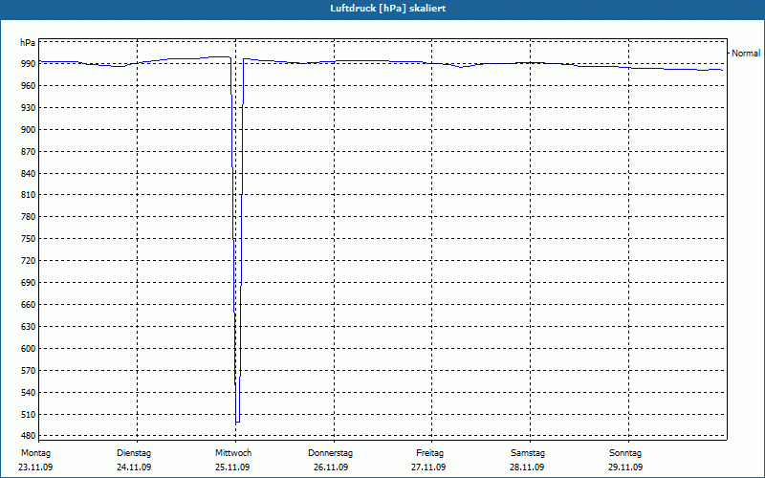Image resolution: width=765 pixels, height=478 pixels.
Task: Click the 'Dienstag' day label
Action: [134, 453]
